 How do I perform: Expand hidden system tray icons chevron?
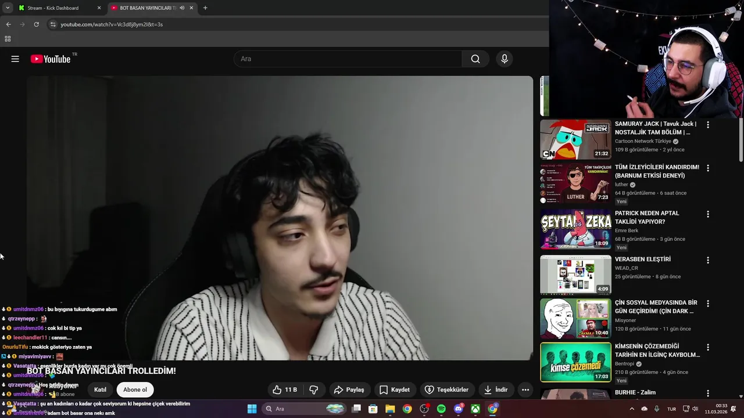(x=633, y=409)
